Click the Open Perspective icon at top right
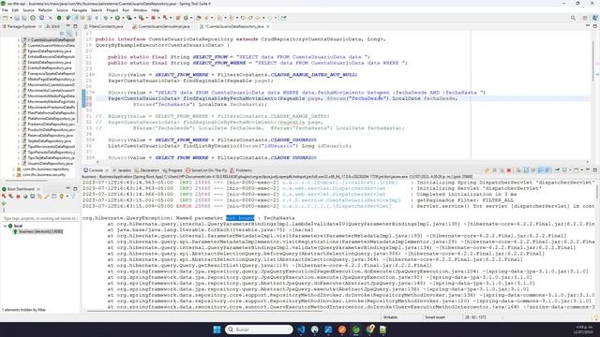 (x=585, y=18)
